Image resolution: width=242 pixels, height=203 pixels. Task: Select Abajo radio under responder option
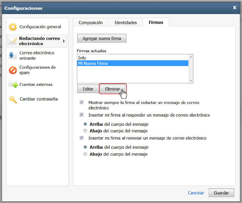pos(85,131)
